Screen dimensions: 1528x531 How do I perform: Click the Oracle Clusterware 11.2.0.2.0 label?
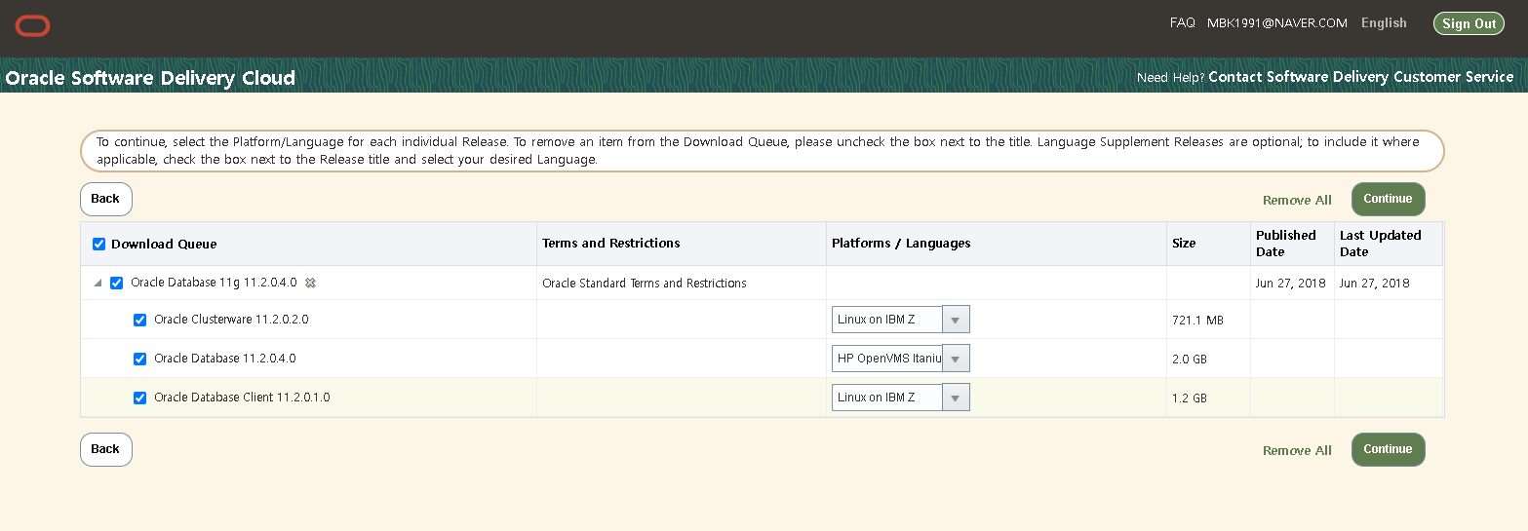point(231,320)
